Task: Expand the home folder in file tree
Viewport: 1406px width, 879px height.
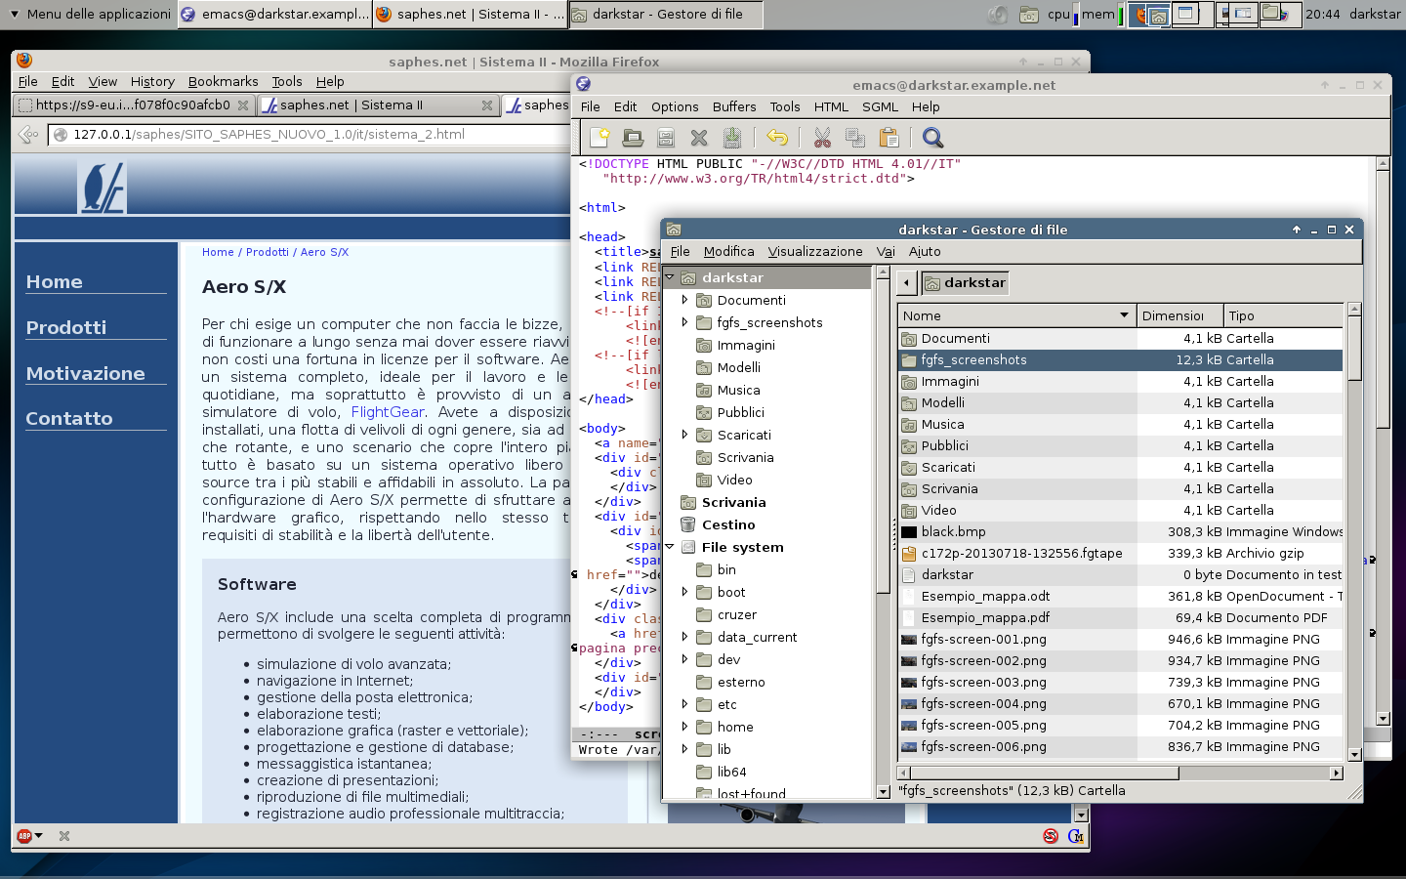Action: coord(684,727)
